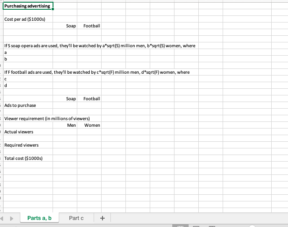
Task: Select the cell labeled d
Action: (x=28, y=85)
